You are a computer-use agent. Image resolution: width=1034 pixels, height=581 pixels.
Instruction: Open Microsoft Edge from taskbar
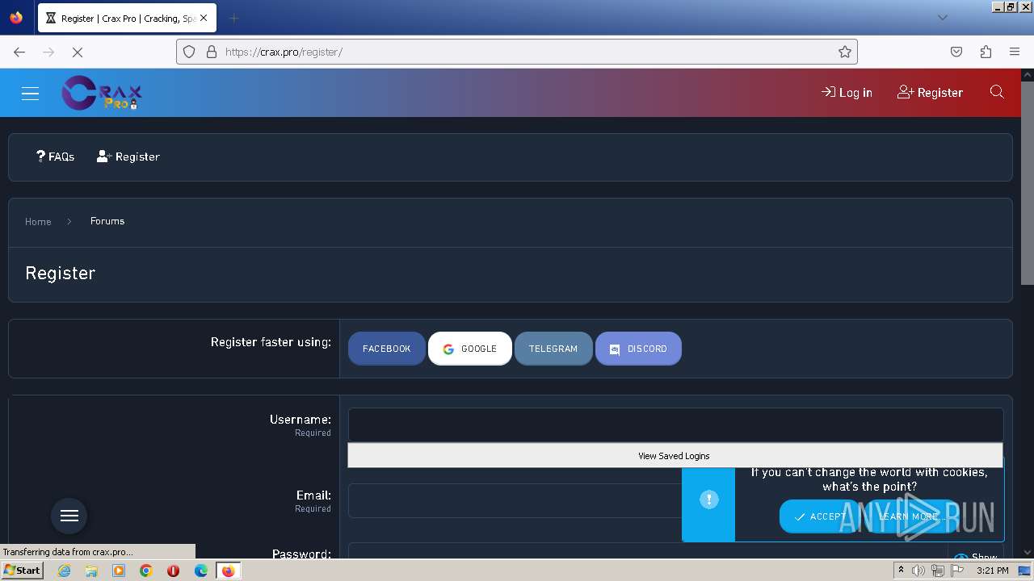[x=201, y=571]
